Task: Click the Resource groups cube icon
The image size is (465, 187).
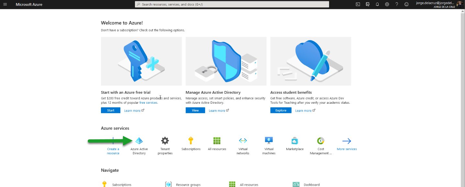Action: pyautogui.click(x=168, y=184)
